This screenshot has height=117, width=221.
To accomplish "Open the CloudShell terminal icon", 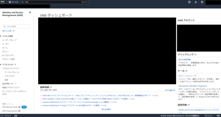I will point(189,2).
